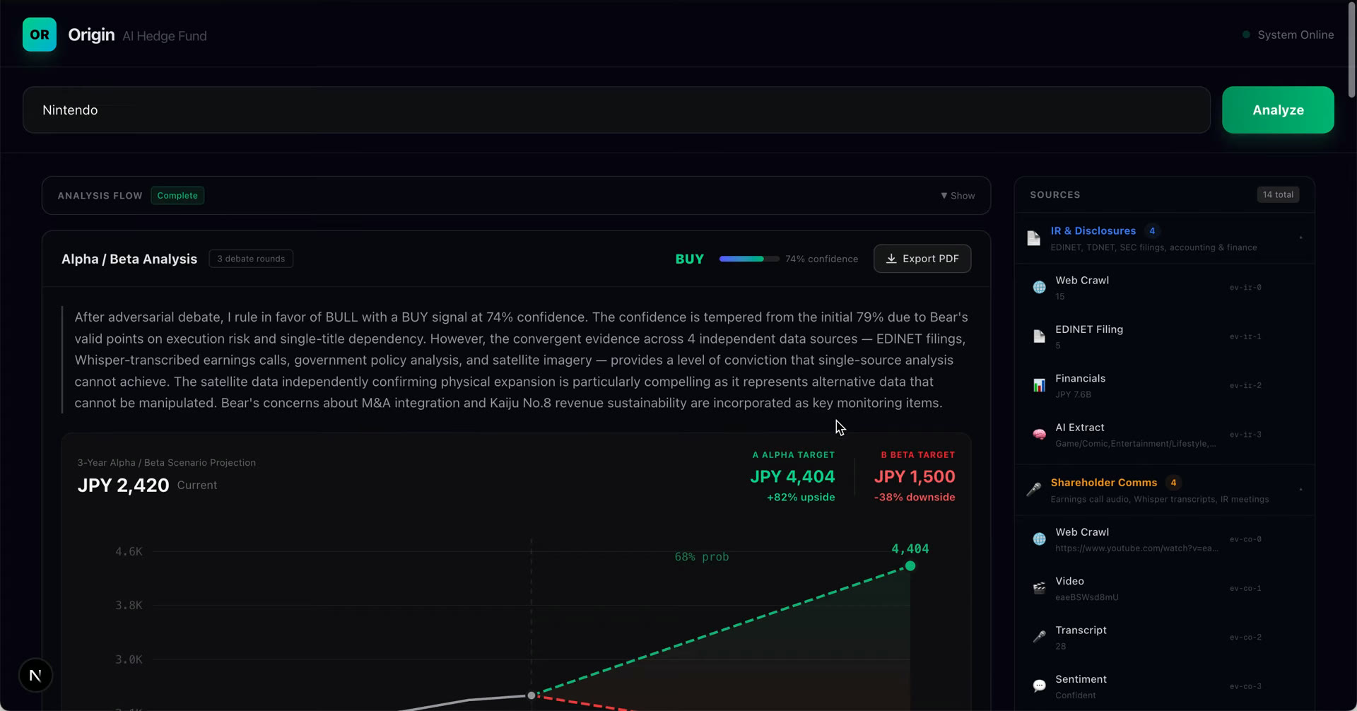The height and width of the screenshot is (711, 1357).
Task: Select the EDINET Filing source row
Action: [x=1165, y=336]
